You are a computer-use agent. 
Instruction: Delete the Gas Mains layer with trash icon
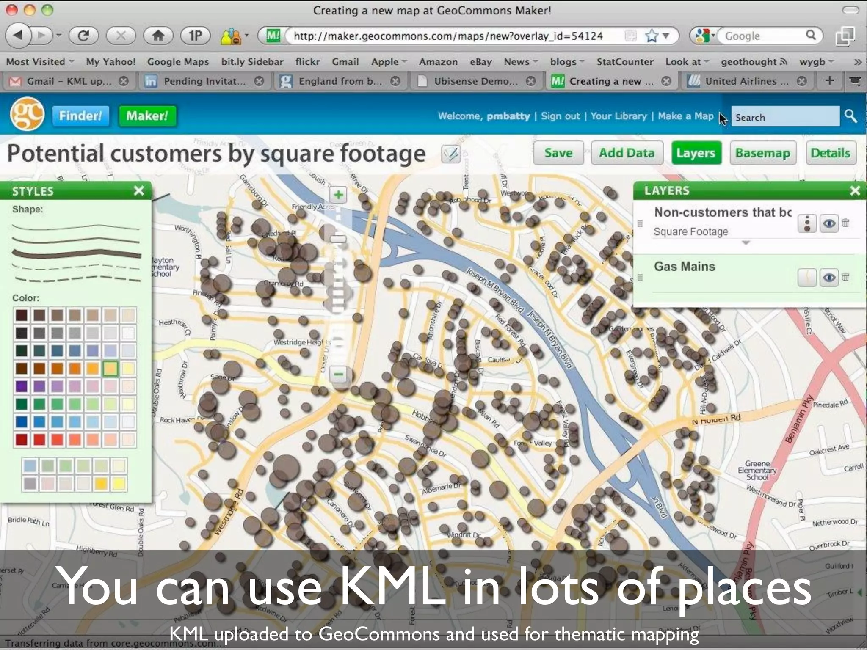point(845,277)
